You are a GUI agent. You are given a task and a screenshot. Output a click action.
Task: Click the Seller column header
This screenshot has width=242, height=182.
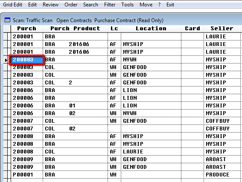[x=222, y=29]
